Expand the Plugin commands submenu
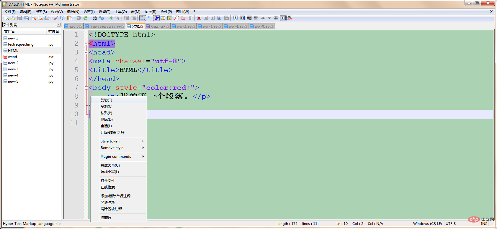The image size is (497, 229). click(x=119, y=157)
